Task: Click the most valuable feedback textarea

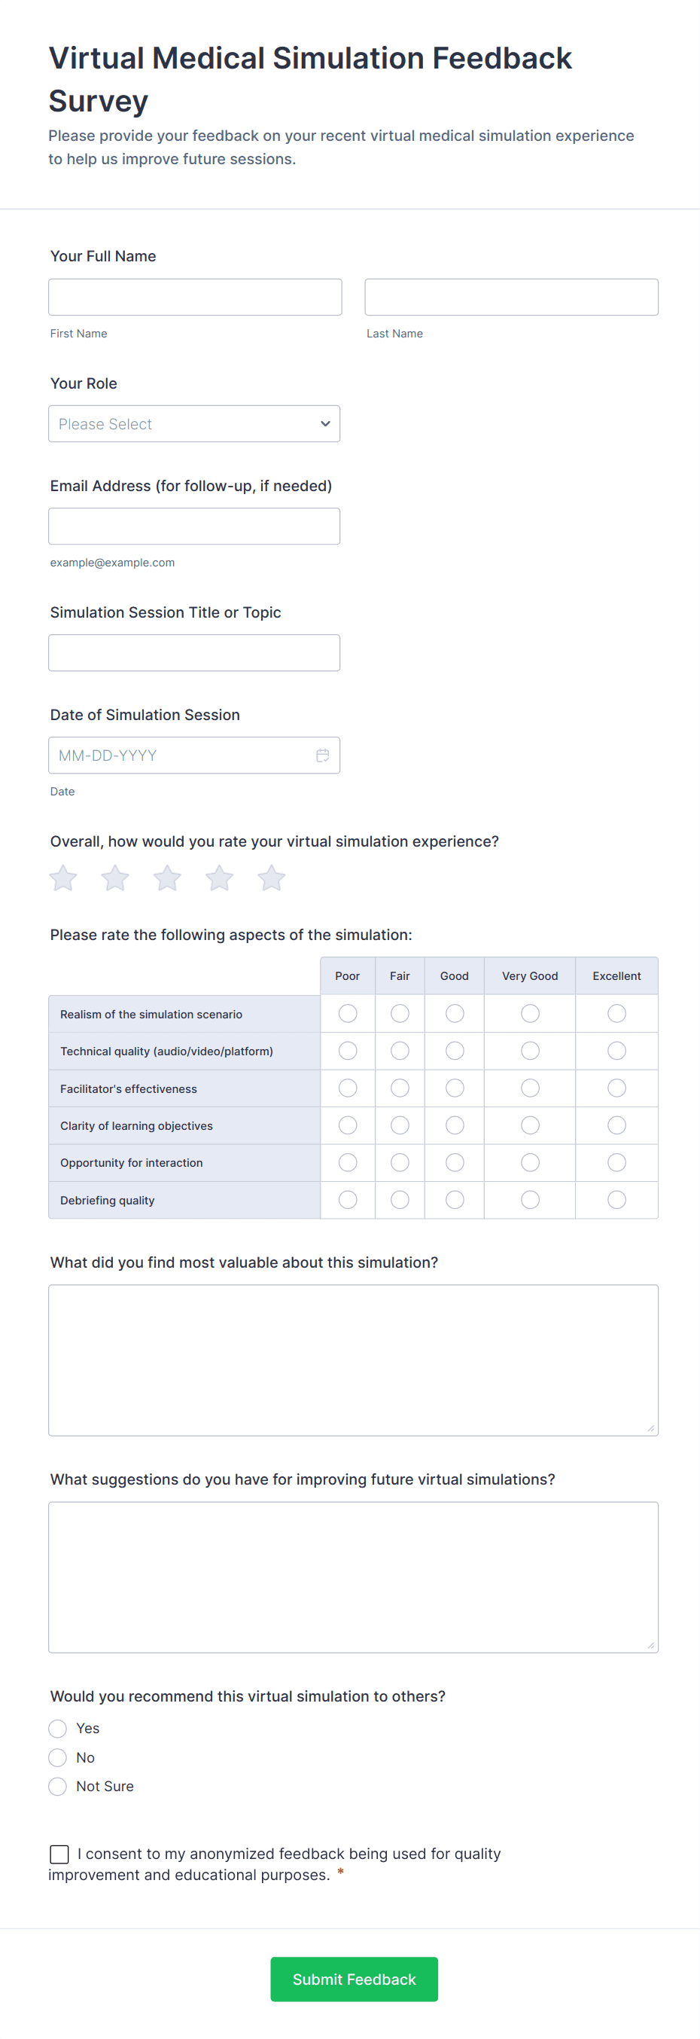Action: [353, 1360]
